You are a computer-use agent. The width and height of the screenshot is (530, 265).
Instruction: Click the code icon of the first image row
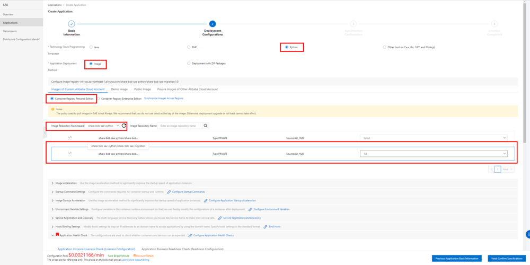tap(70, 138)
